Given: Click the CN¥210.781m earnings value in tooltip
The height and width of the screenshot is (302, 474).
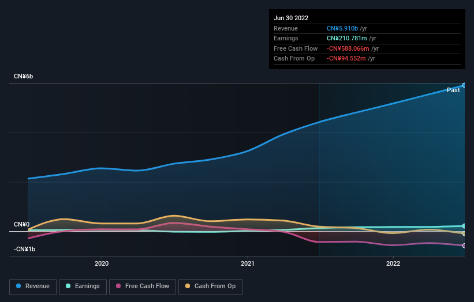Looking at the screenshot, I should (x=348, y=39).
